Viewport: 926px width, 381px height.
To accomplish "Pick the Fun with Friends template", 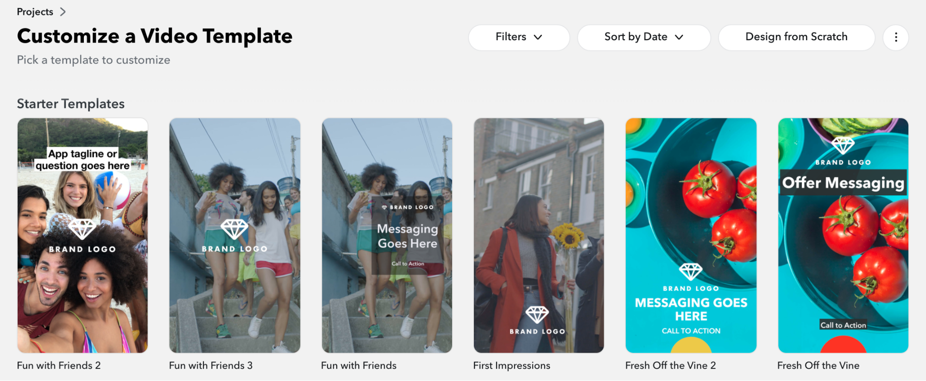I will click(x=387, y=235).
